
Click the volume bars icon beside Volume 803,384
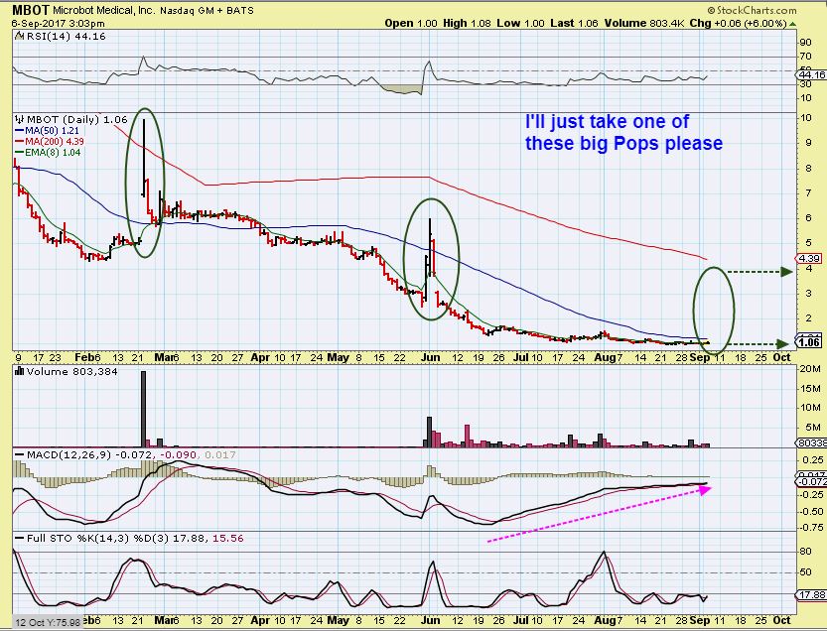click(x=20, y=371)
